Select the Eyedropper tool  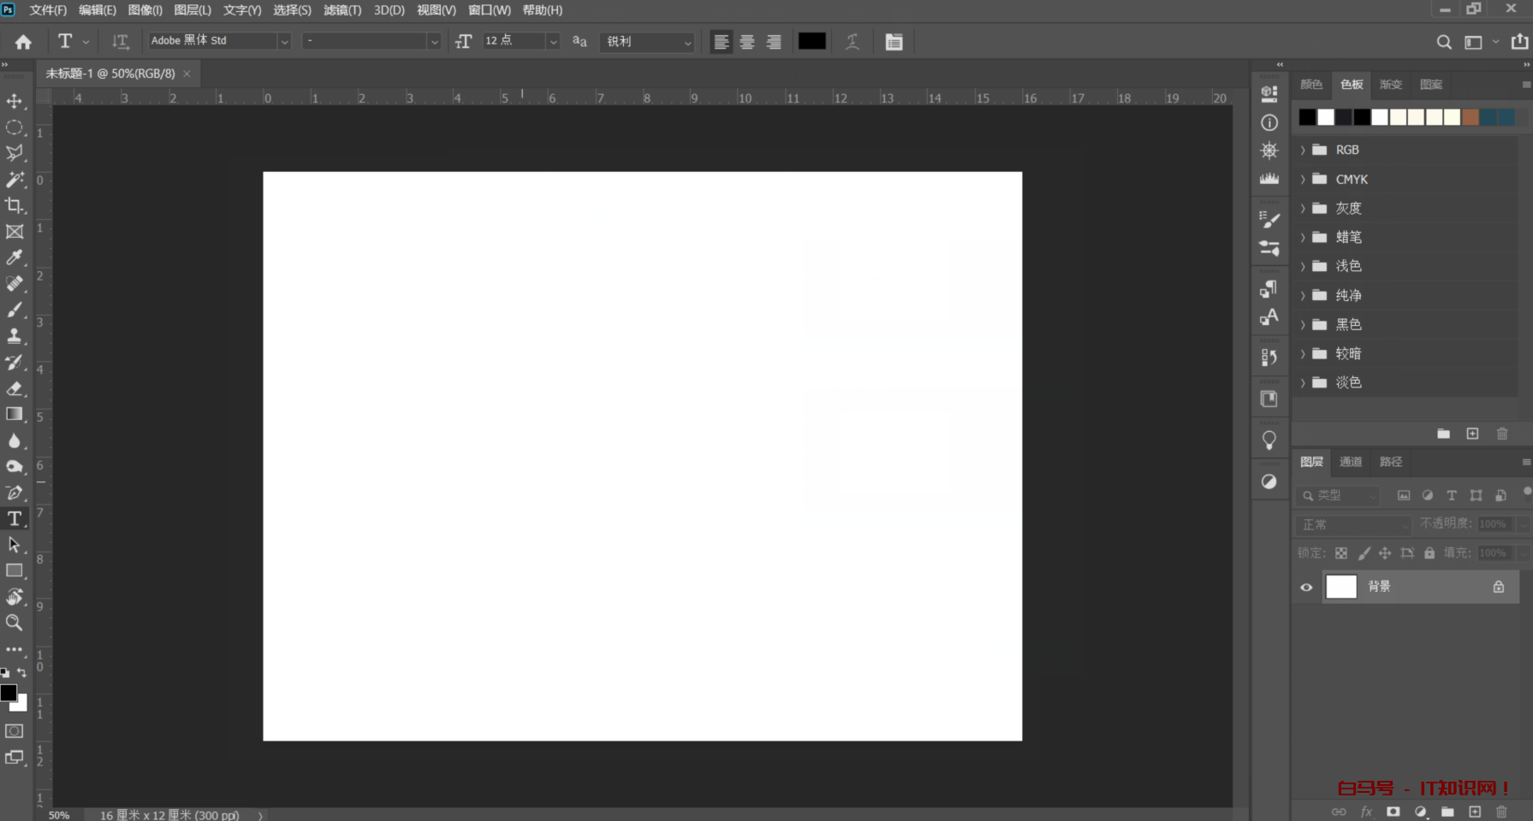[x=15, y=257]
